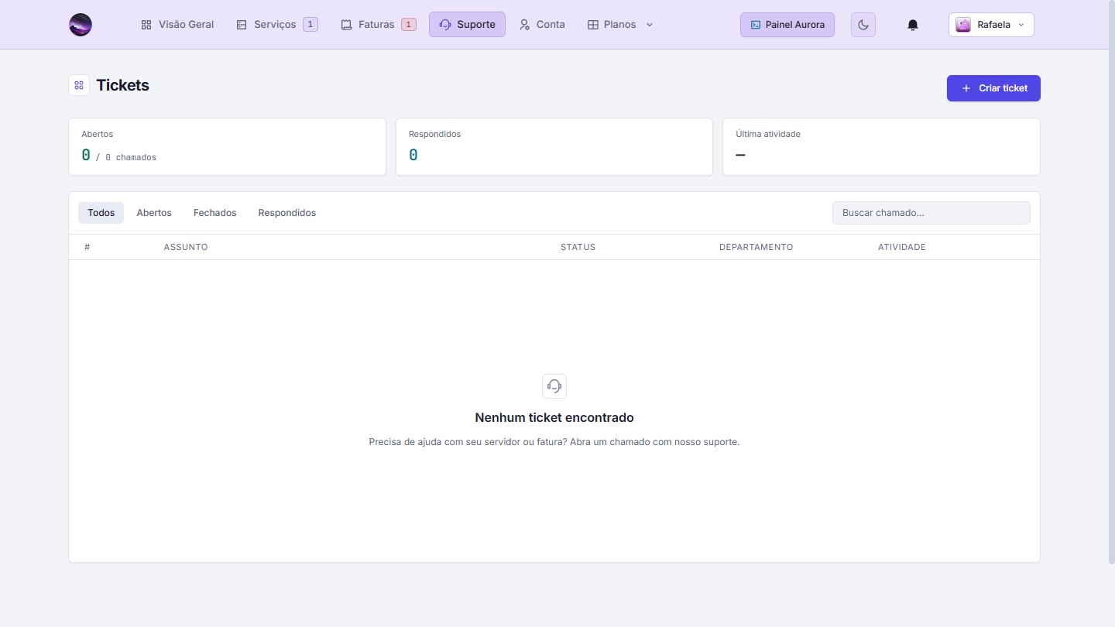Click the Aurora logo in the navbar
1115x627 pixels.
tap(81, 25)
